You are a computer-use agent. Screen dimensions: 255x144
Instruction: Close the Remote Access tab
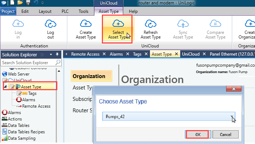tap(104, 54)
